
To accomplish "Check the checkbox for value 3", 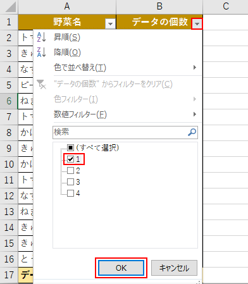I will [x=70, y=182].
